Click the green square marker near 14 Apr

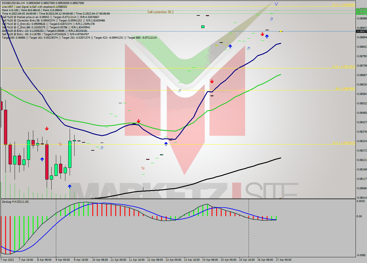(203, 27)
